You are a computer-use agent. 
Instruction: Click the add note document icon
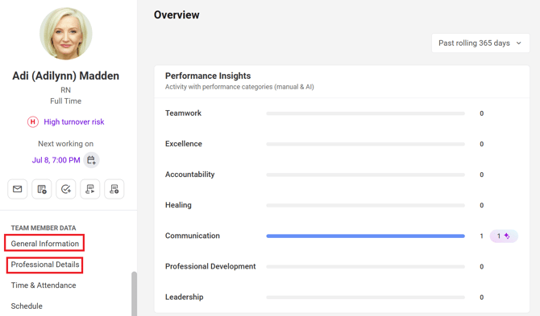click(42, 189)
